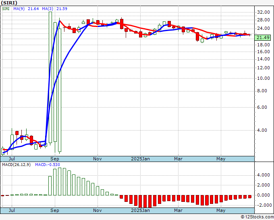Click Nov on the MACD time axis

coord(98,210)
